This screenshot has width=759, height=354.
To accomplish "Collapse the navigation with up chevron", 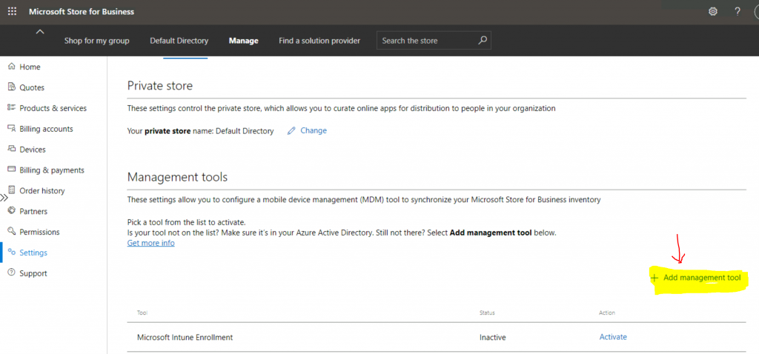I will (40, 31).
